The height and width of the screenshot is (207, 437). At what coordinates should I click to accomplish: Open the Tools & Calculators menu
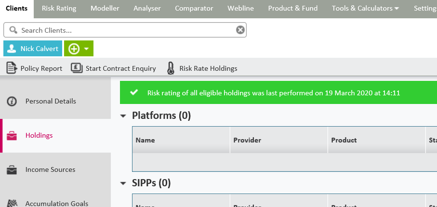[x=365, y=8]
